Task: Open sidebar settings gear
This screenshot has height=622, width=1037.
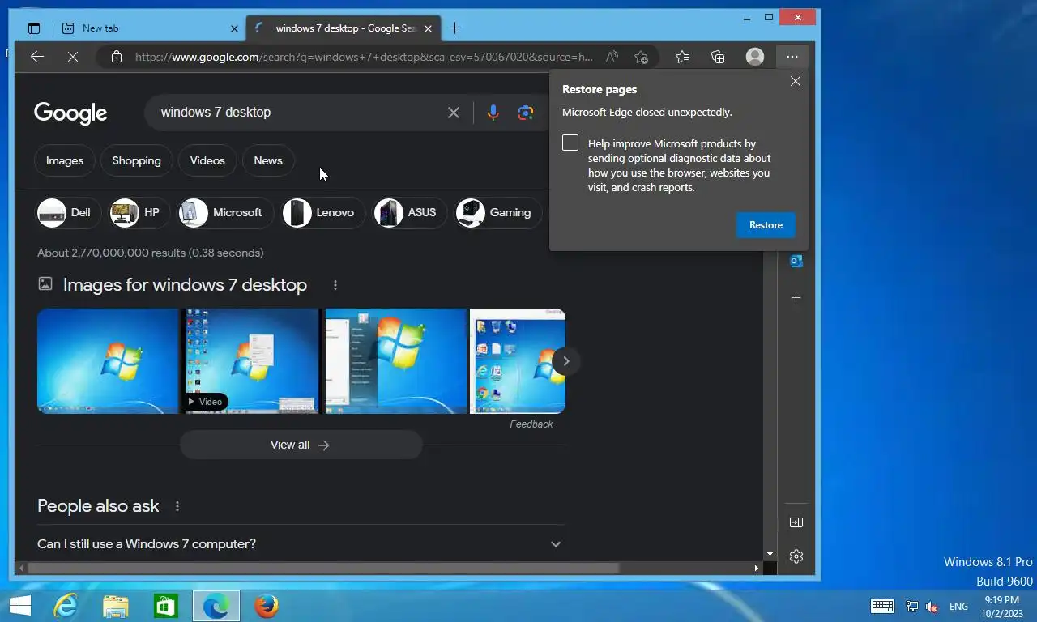Action: [x=796, y=556]
